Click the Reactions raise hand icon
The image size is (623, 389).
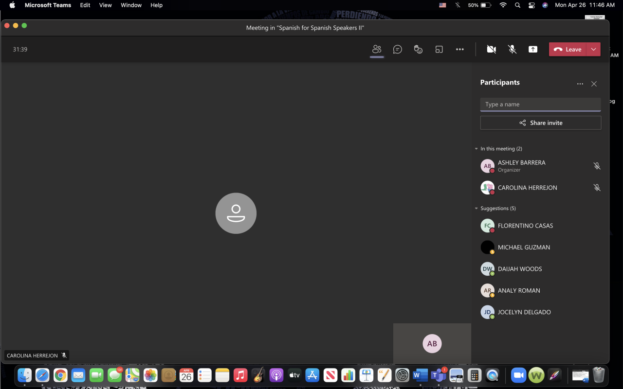418,49
